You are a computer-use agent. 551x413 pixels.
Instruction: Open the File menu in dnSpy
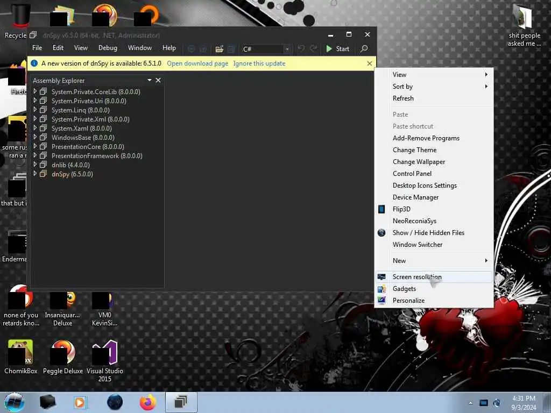pos(37,48)
